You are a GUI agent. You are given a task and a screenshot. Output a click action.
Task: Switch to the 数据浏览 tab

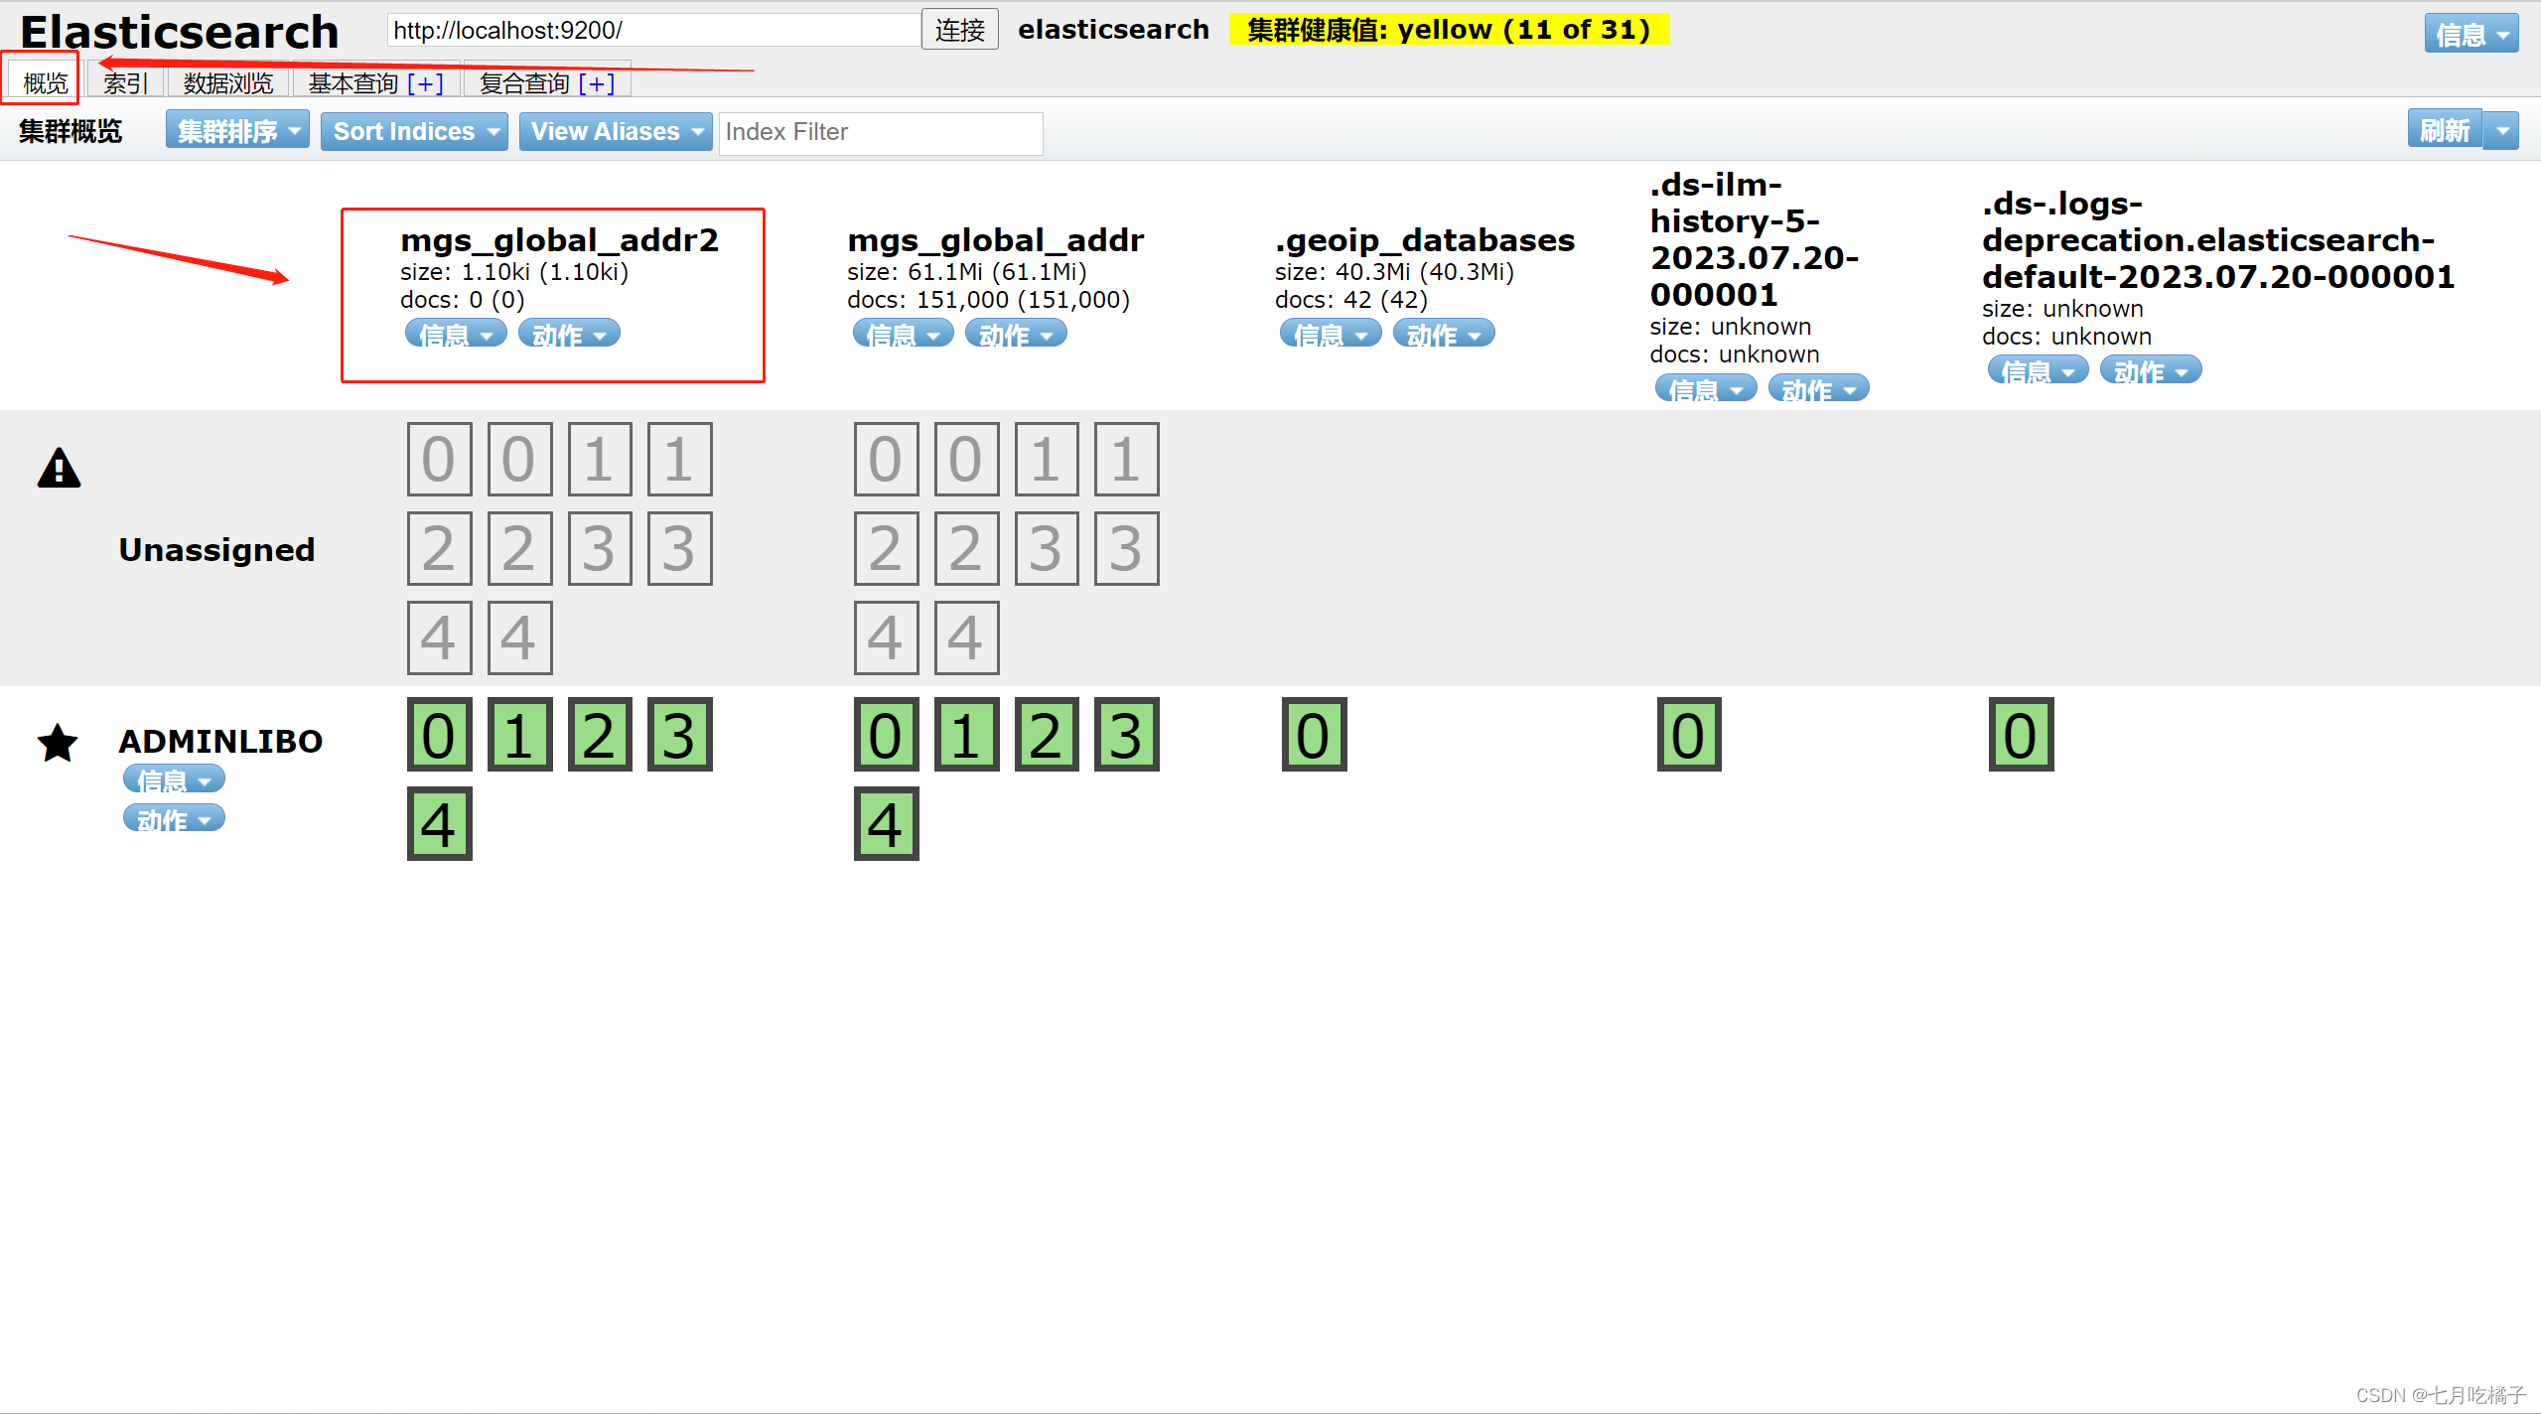point(227,83)
